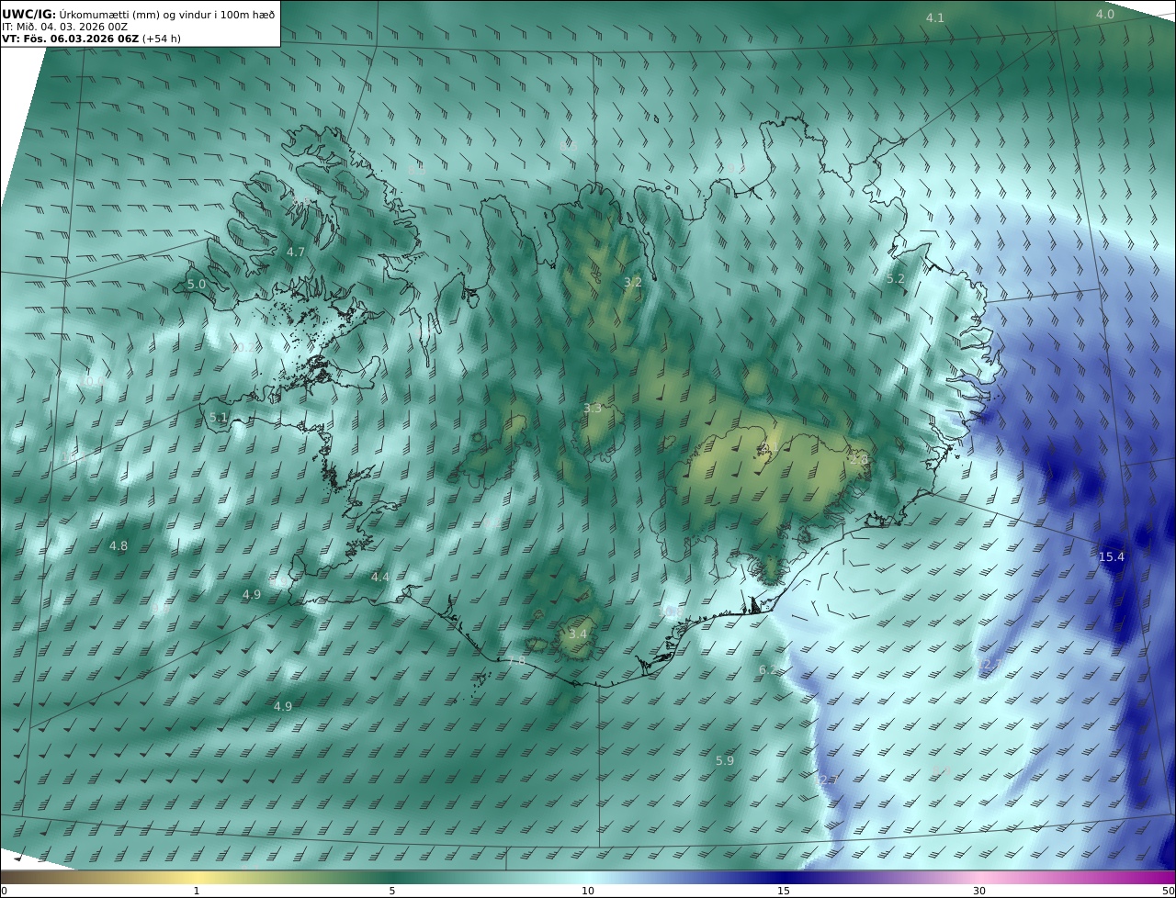1176x898 pixels.
Task: Click the 3.4 value on the yellow glacier patch
Action: (x=577, y=634)
